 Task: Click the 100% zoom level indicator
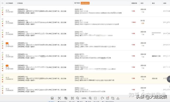coord(84,98)
